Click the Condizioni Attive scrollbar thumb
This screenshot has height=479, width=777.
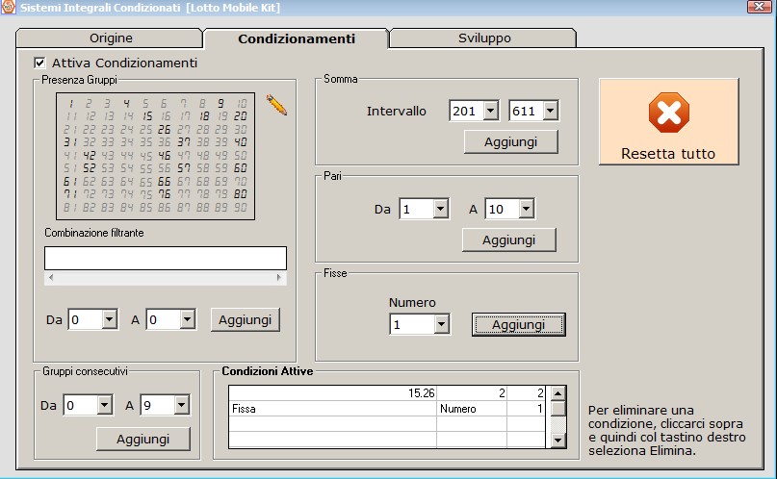coord(558,409)
